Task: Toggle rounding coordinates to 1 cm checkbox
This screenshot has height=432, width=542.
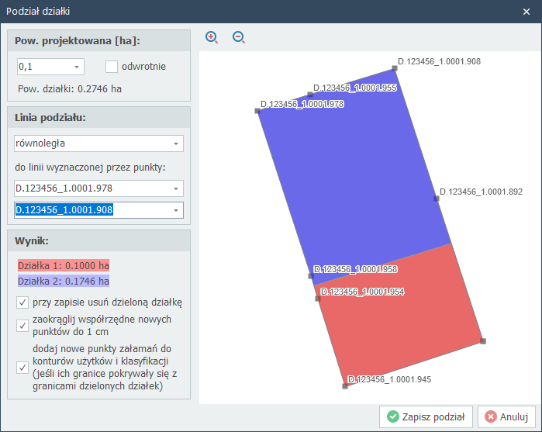Action: (x=22, y=325)
